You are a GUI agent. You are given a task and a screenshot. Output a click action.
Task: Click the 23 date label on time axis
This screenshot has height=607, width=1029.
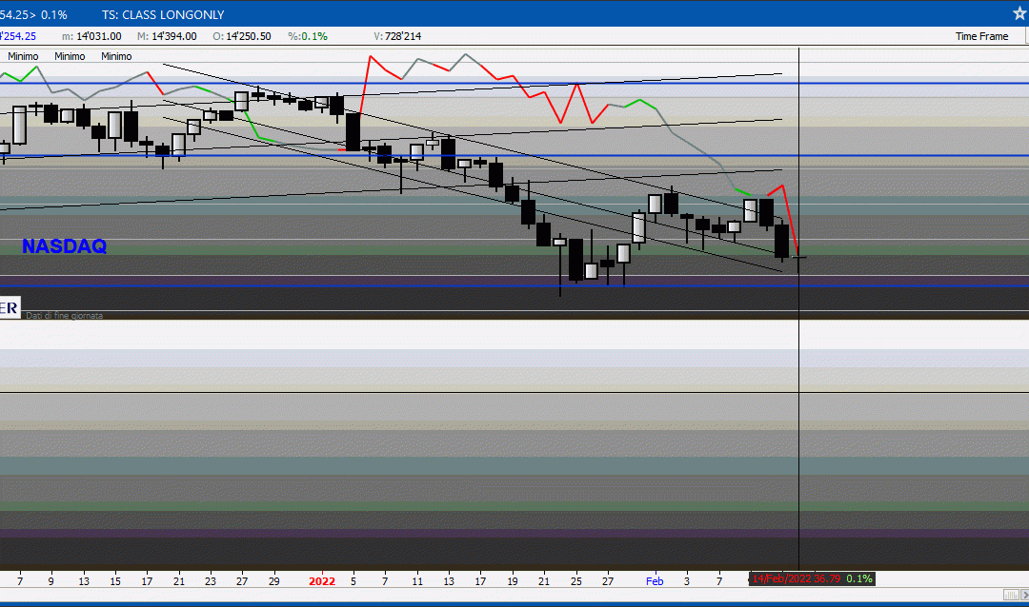[x=210, y=580]
